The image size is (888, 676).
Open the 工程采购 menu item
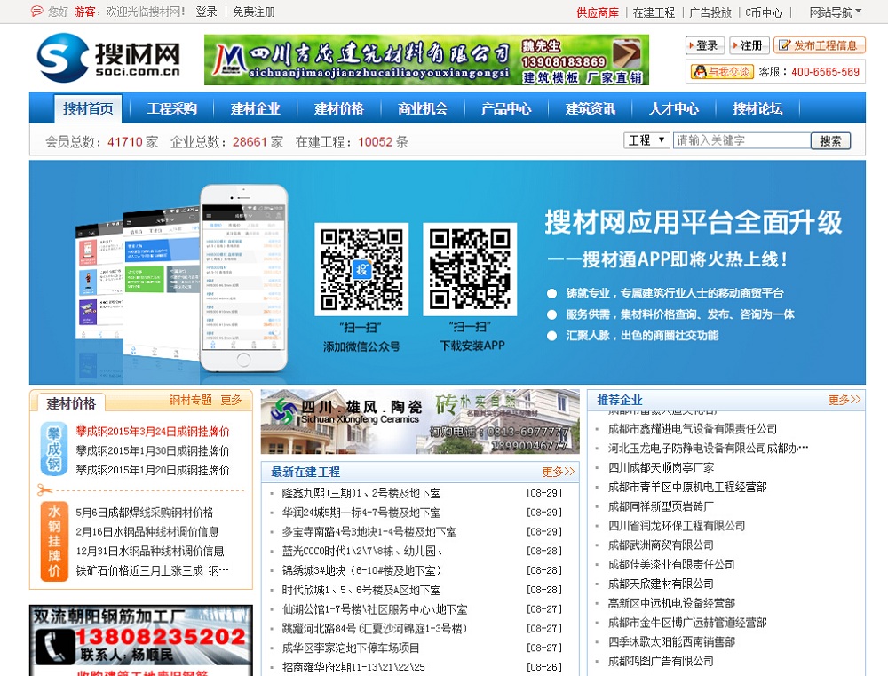click(x=171, y=108)
